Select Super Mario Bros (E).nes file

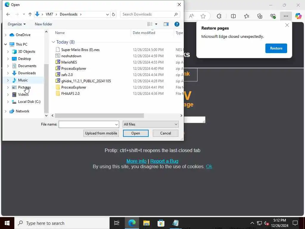coord(80,50)
